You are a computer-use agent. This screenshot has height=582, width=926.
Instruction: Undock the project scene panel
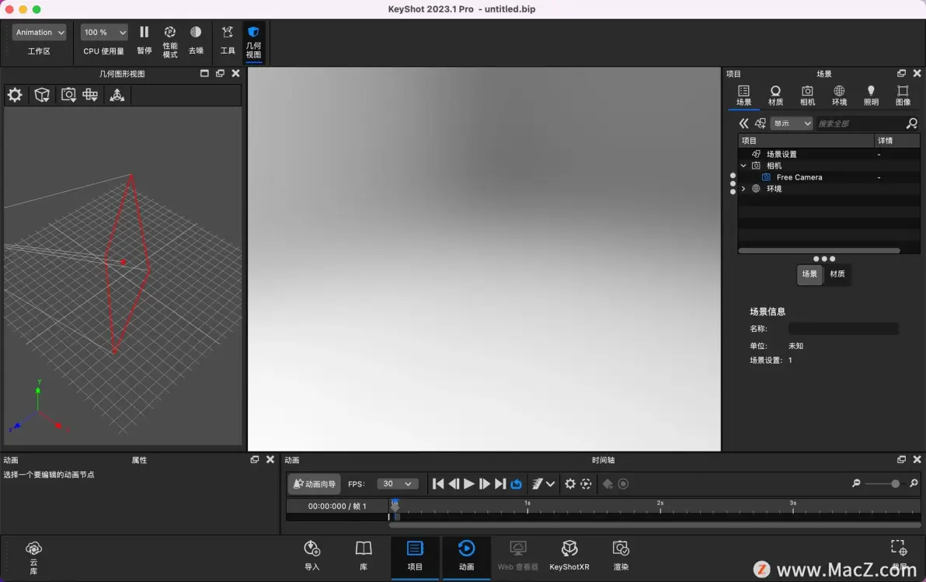(x=901, y=73)
